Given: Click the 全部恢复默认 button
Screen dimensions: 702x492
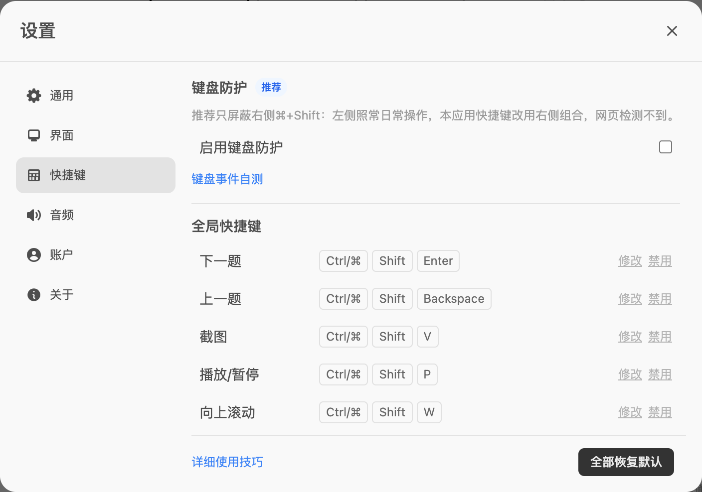Looking at the screenshot, I should pyautogui.click(x=626, y=462).
